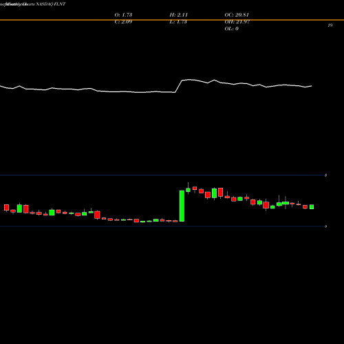Click the "8" price axis label
The width and height of the screenshot is (344, 344).
(325, 175)
